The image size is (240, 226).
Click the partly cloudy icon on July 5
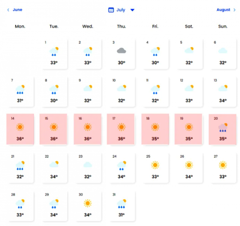[189, 50]
